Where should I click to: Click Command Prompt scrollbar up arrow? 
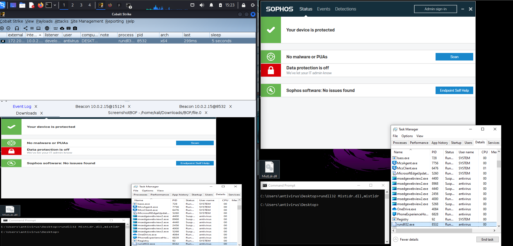tap(387, 192)
